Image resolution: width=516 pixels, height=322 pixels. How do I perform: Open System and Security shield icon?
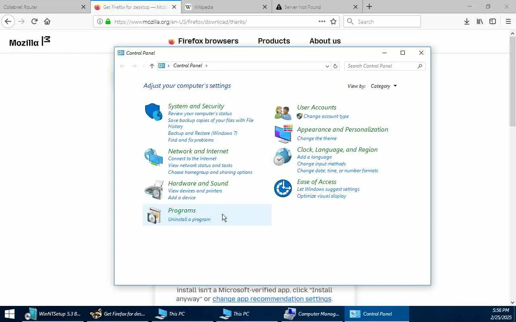point(153,111)
